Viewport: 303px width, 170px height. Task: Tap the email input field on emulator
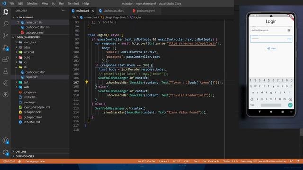[271, 30]
